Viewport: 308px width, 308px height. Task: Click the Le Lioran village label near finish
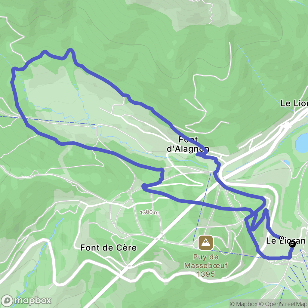286,241
